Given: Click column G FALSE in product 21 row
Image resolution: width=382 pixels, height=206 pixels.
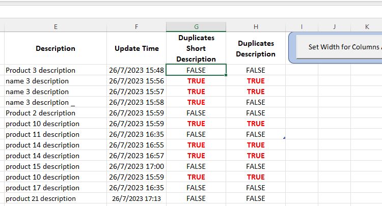Looking at the screenshot, I should point(196,198).
